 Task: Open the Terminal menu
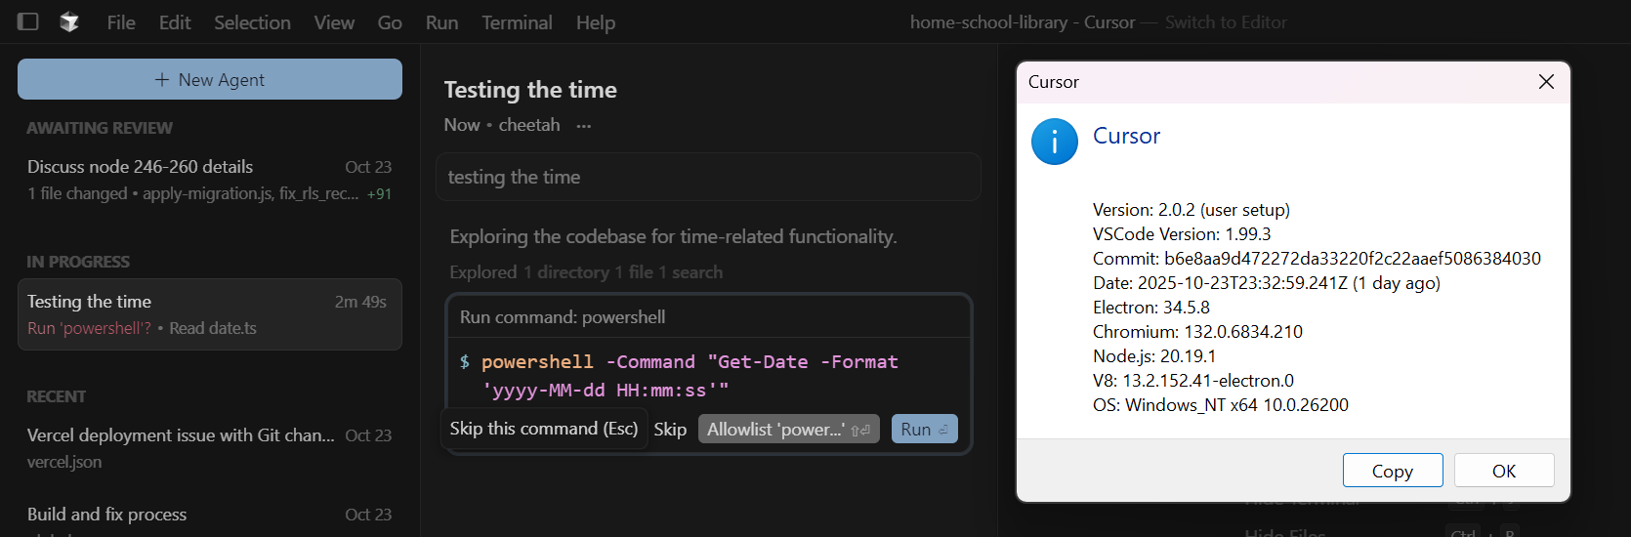click(517, 22)
